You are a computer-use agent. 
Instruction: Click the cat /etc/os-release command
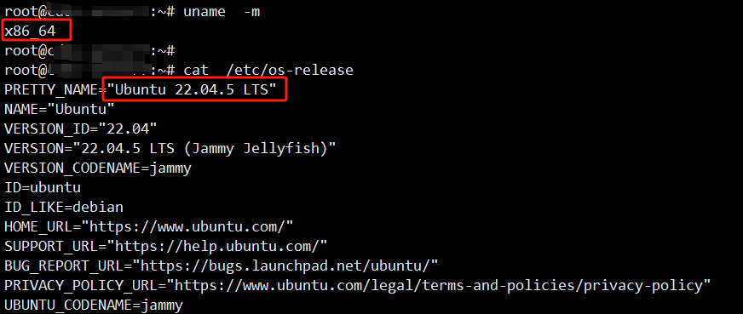tap(268, 71)
